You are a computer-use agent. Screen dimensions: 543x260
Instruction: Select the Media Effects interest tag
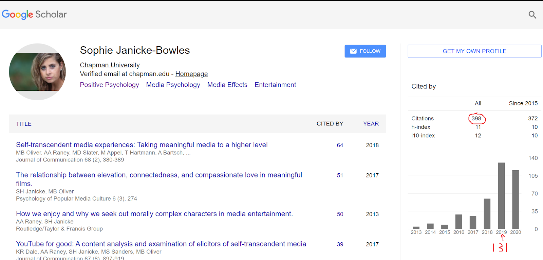[x=227, y=85]
